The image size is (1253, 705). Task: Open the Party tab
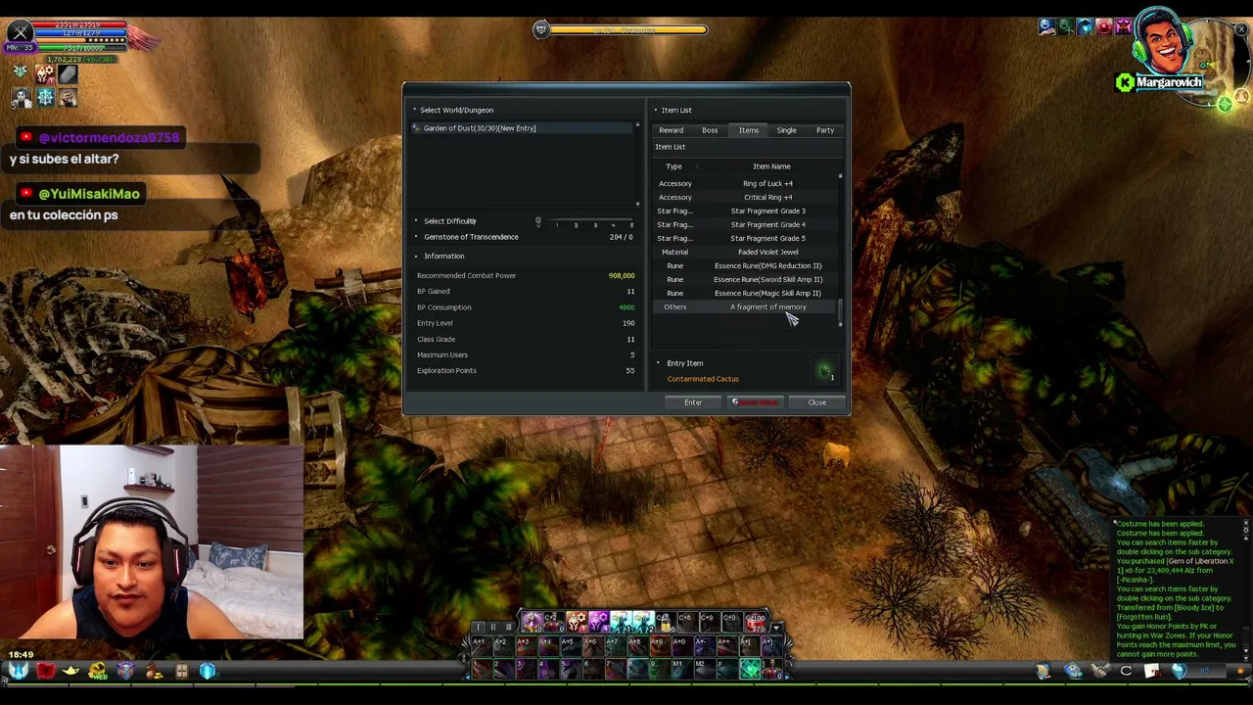(825, 130)
